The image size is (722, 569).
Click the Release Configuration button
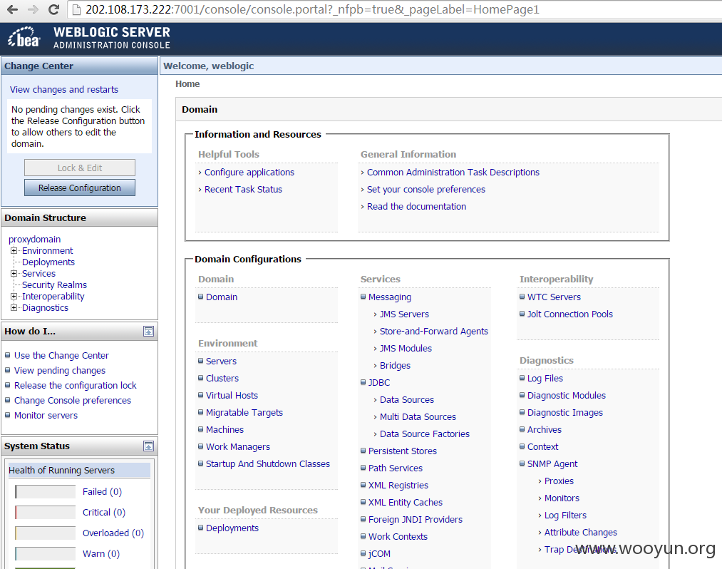click(80, 188)
